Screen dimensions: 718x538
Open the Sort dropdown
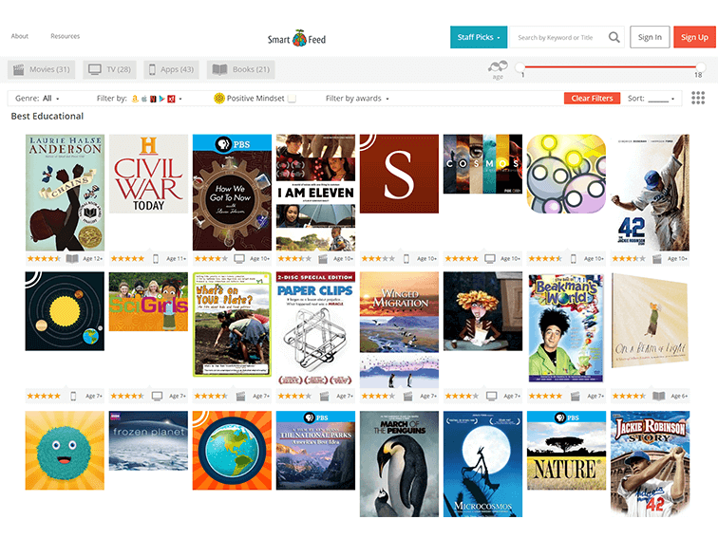(x=651, y=99)
